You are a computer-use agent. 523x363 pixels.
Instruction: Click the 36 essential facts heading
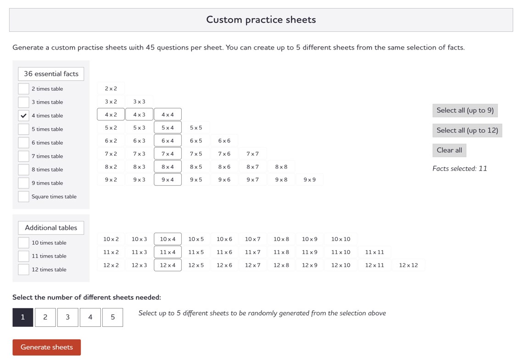coord(51,74)
